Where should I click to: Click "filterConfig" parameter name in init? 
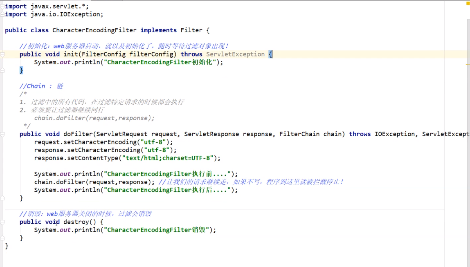tap(151, 54)
